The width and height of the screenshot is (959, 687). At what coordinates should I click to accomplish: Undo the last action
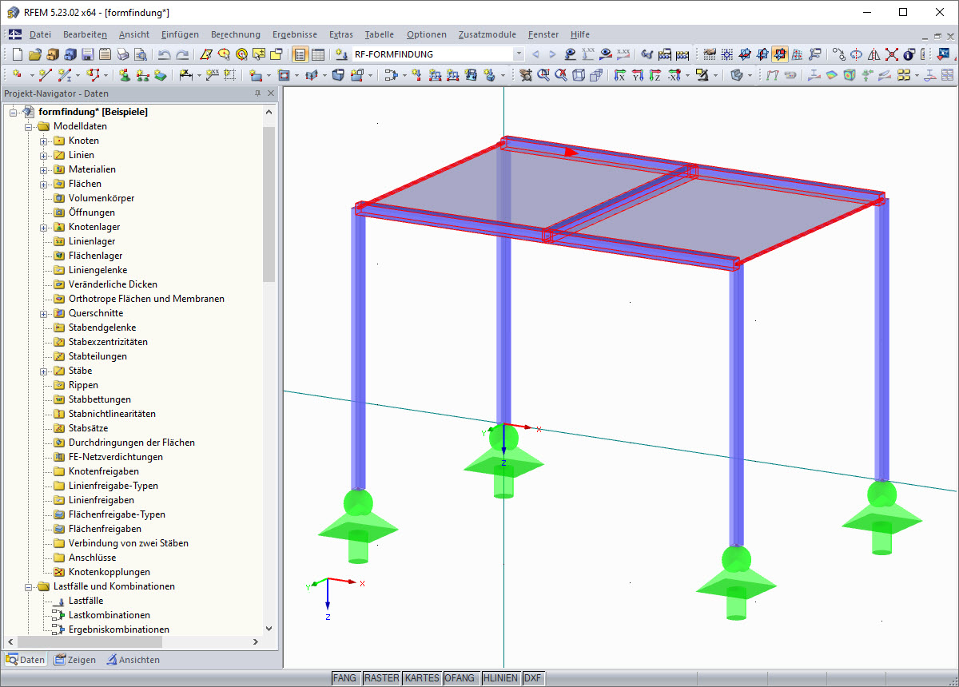pos(164,54)
